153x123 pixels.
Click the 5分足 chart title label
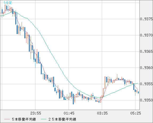coord(8,3)
